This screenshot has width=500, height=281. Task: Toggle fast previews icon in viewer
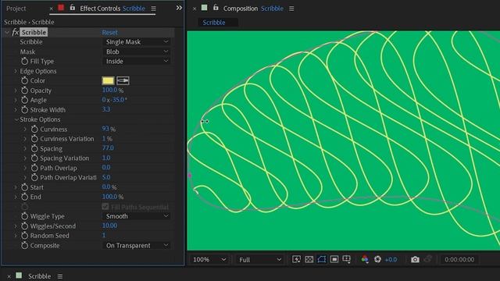pyautogui.click(x=296, y=259)
